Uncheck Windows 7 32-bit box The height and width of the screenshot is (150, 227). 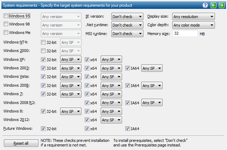point(43,94)
